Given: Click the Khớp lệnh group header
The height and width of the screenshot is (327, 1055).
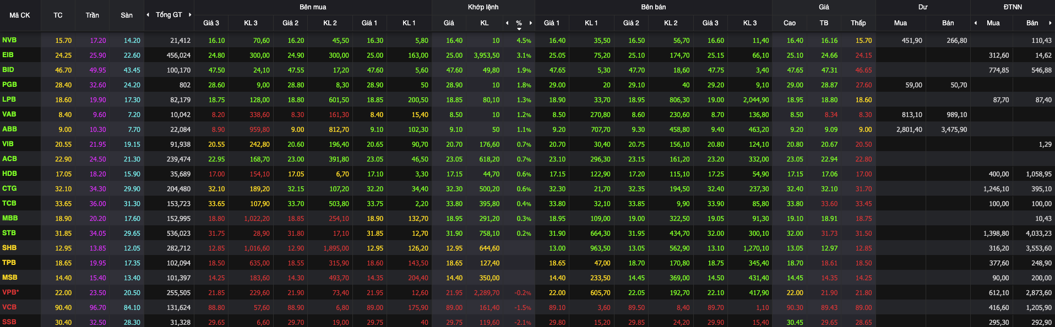Looking at the screenshot, I should click(x=483, y=7).
